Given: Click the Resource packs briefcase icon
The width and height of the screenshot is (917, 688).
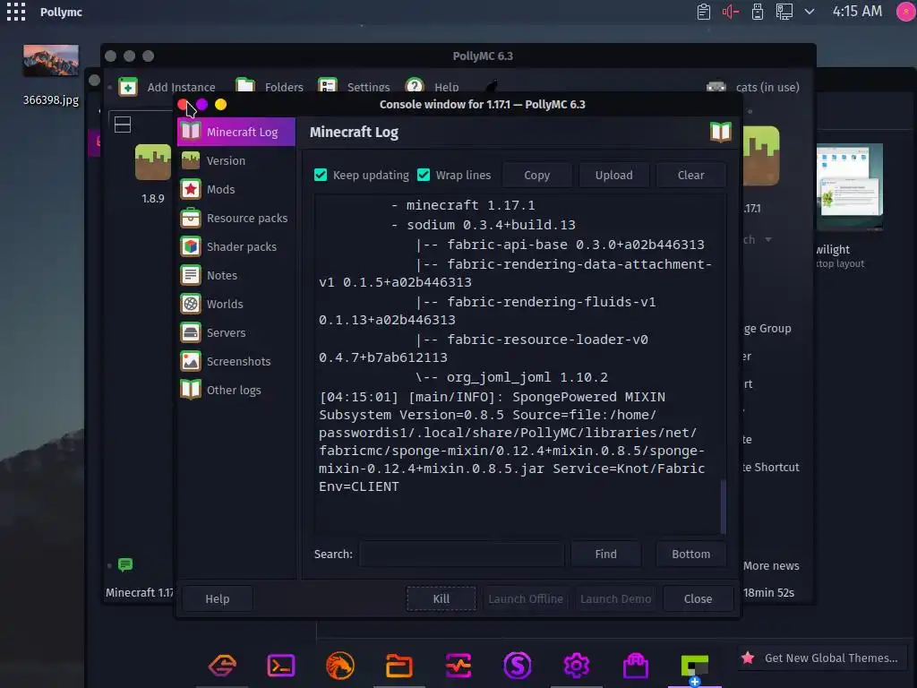Looking at the screenshot, I should point(191,219).
